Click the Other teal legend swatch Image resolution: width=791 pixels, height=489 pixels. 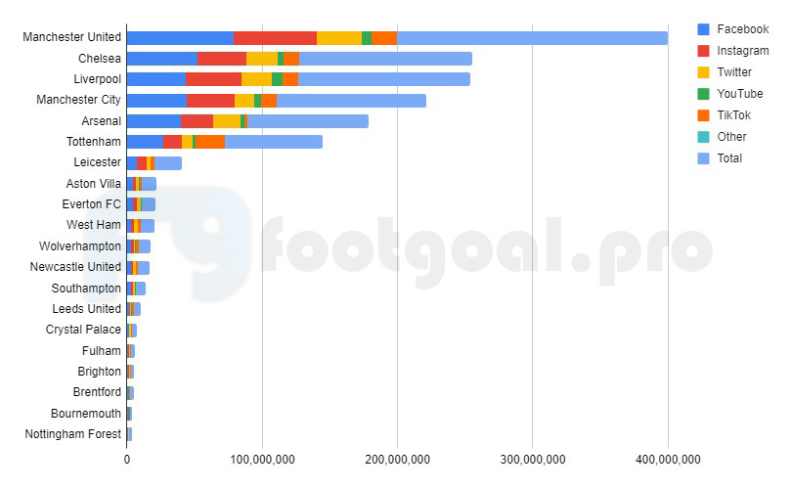click(x=703, y=137)
